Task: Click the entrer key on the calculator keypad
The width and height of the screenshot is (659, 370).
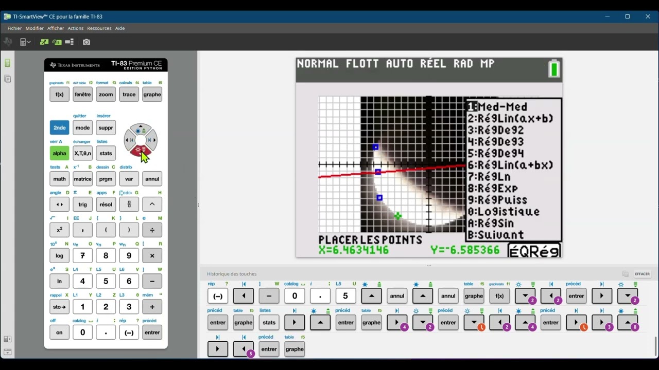Action: [152, 332]
